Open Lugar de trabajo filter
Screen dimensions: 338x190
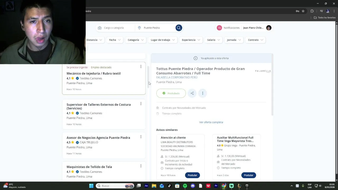click(163, 40)
